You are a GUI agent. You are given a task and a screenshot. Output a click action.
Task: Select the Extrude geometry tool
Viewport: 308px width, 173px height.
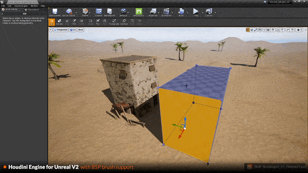tap(59, 22)
